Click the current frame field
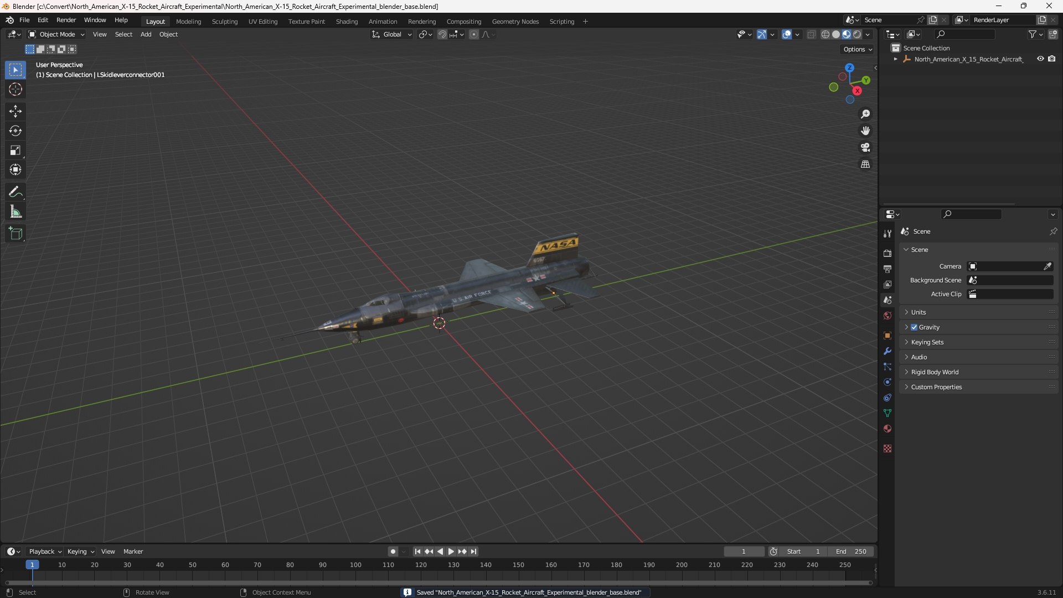This screenshot has width=1063, height=598. pos(744,551)
